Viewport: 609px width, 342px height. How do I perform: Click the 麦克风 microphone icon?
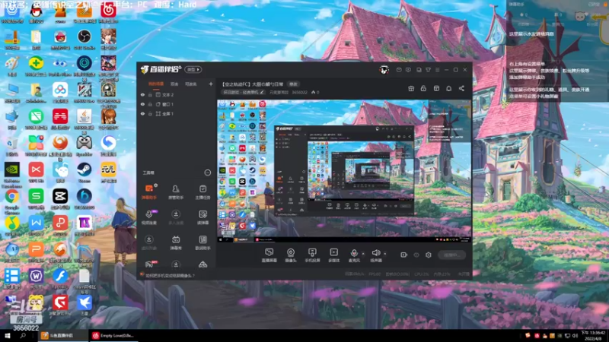tap(354, 253)
